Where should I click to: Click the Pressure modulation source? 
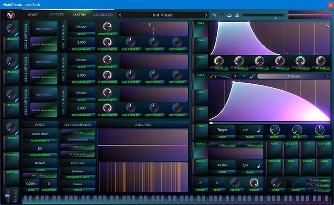pyautogui.click(x=274, y=167)
